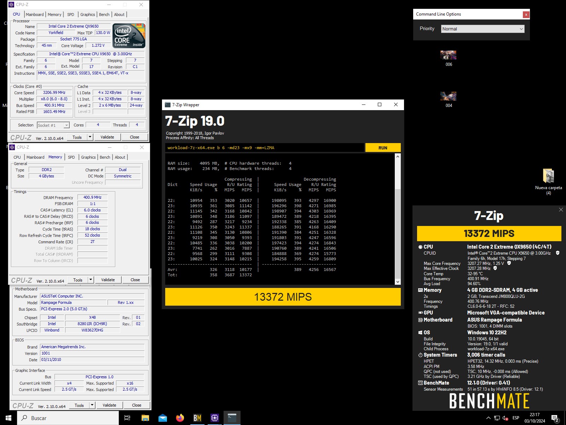Viewport: 566px width, 425px height.
Task: Switch to CPU-Z taskbar icon
Action: (215, 418)
